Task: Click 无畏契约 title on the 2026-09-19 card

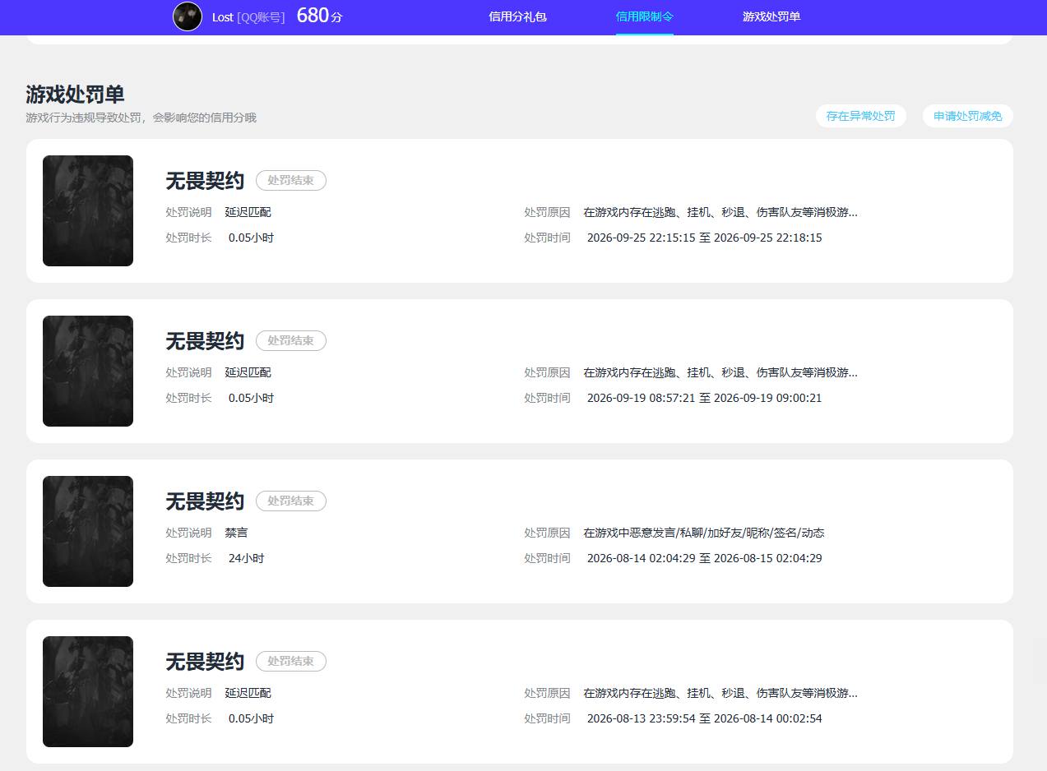Action: click(x=205, y=341)
